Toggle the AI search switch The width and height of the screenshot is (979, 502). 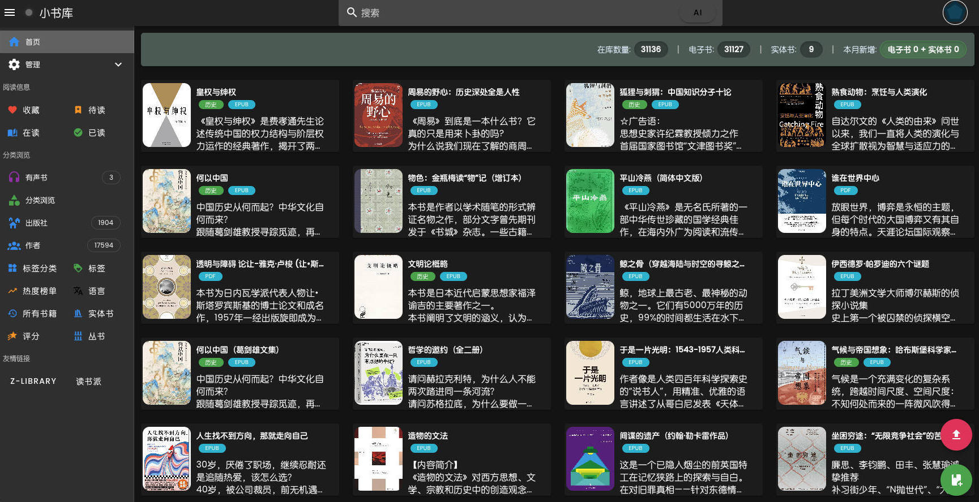coord(697,12)
